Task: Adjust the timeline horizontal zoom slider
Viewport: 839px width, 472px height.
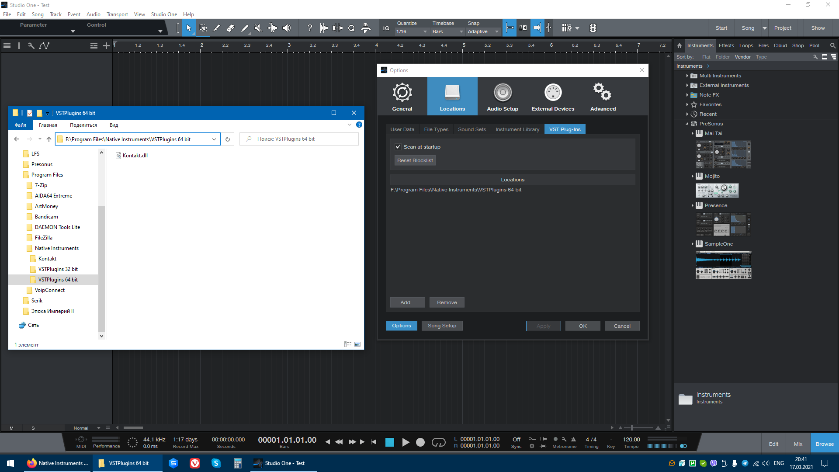Action: [632, 428]
